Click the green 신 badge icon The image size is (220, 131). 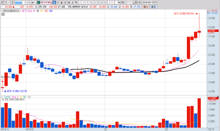pos(38,2)
